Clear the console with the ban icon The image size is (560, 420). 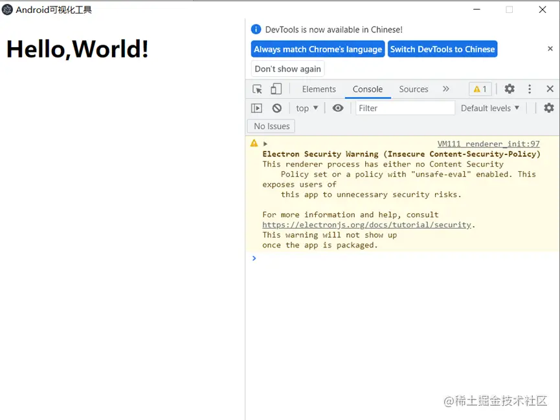(x=277, y=108)
